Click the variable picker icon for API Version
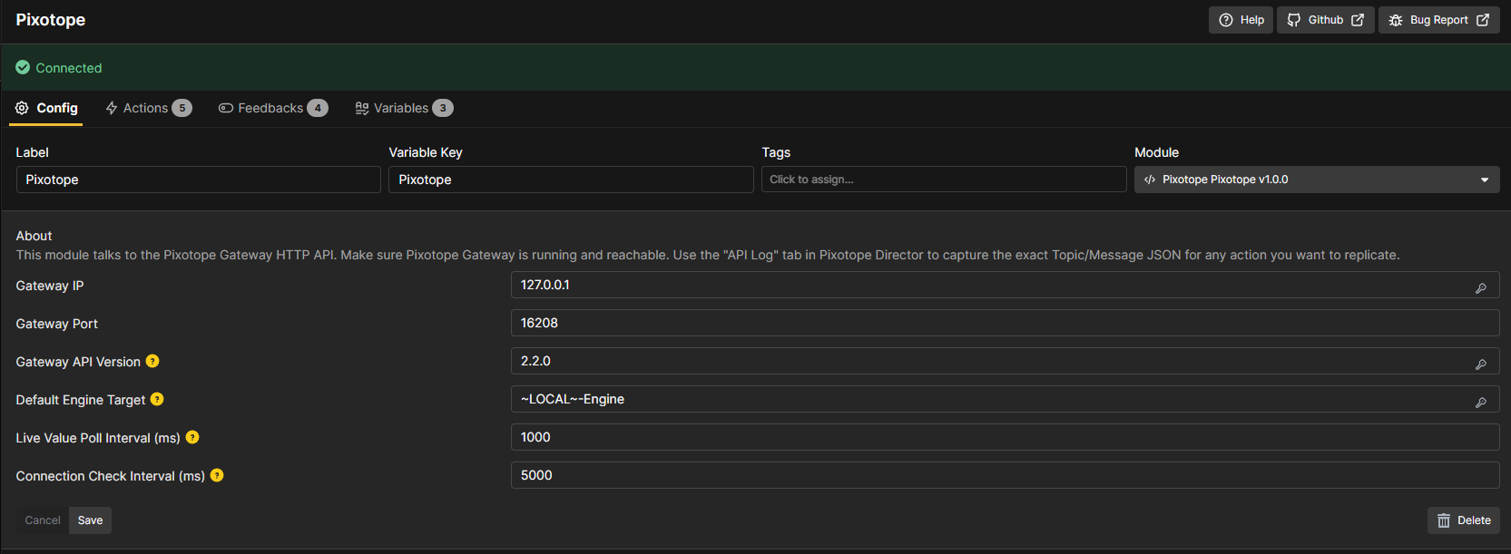This screenshot has height=554, width=1511. pyautogui.click(x=1481, y=364)
